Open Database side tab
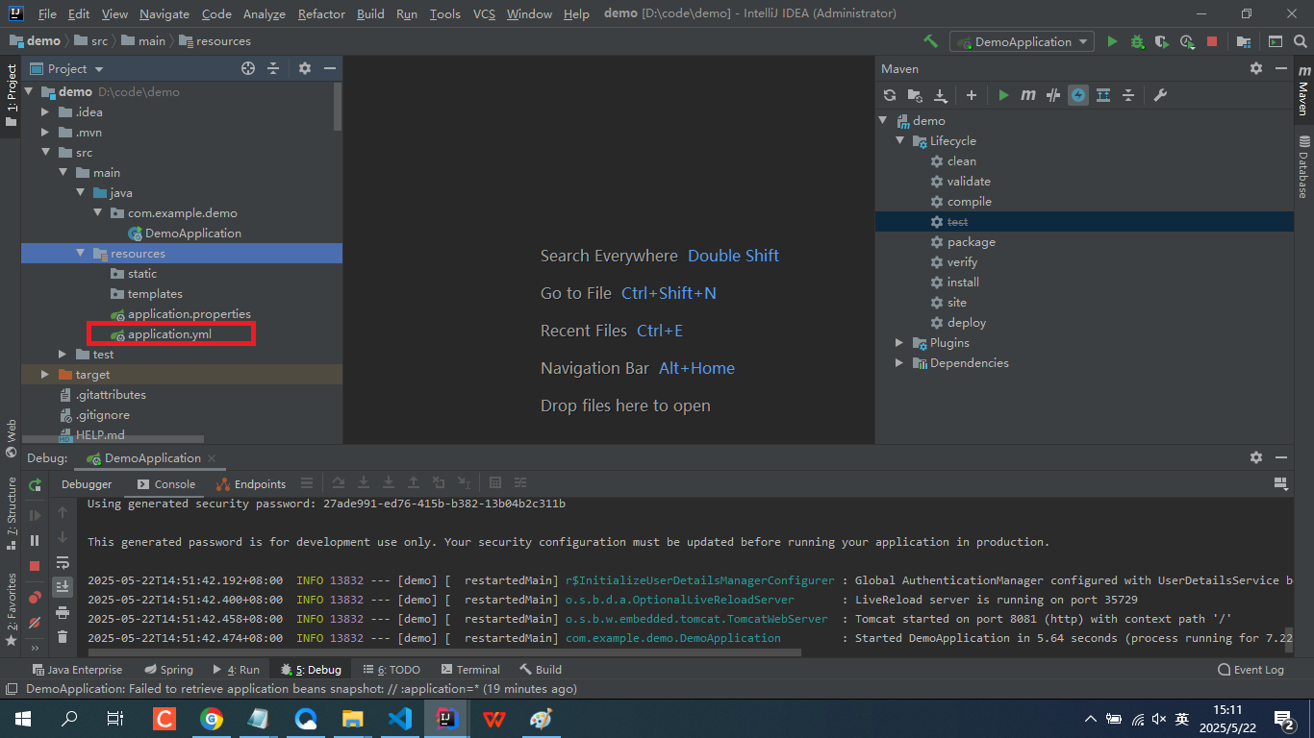 pos(1303,167)
